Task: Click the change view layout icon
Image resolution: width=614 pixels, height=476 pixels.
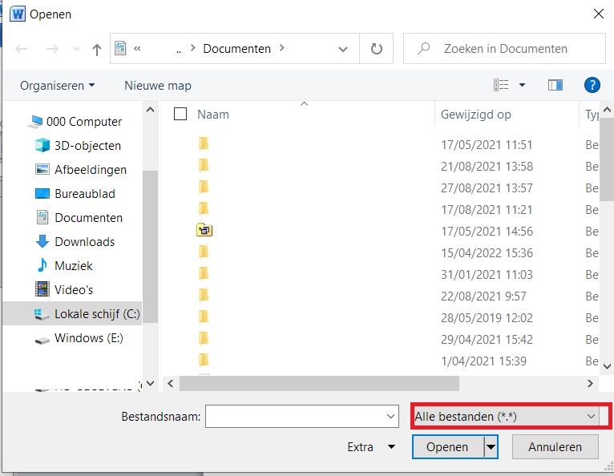Action: (502, 85)
